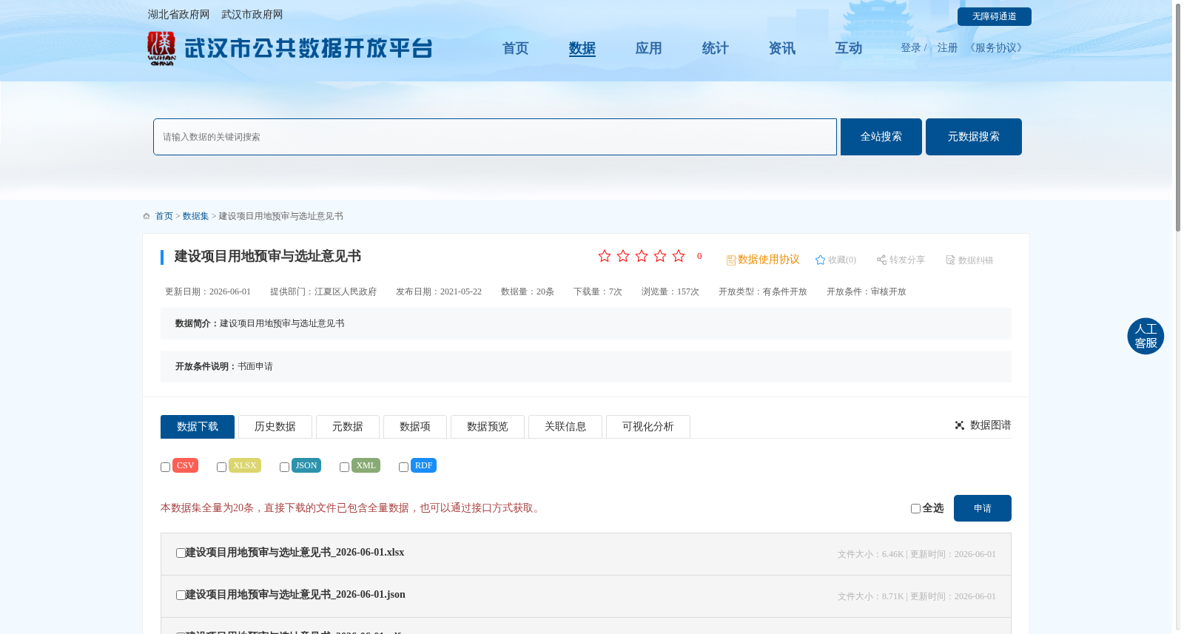
Task: Open 应用 in the main navigation
Action: pos(649,48)
